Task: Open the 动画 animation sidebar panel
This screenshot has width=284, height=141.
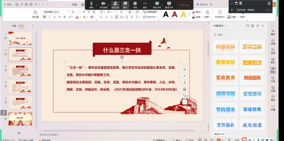Action: click(x=273, y=42)
